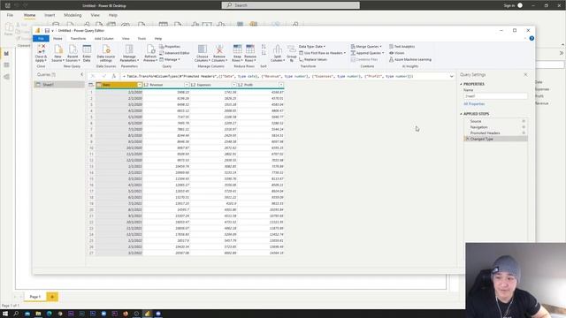
Task: Open Tools tab in Power Query Editor
Action: tap(141, 39)
